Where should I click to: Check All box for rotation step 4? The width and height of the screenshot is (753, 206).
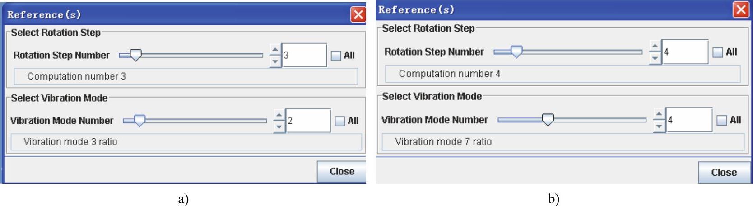tap(717, 52)
